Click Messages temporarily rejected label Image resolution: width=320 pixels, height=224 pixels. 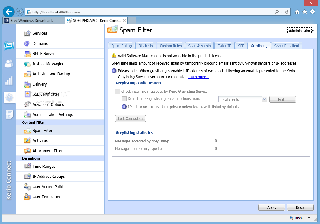[x=140, y=149]
